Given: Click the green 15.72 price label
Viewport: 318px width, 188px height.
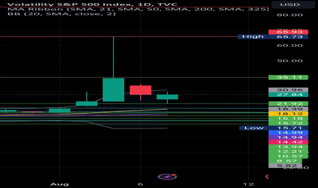Looking at the screenshot, I should pos(288,123).
